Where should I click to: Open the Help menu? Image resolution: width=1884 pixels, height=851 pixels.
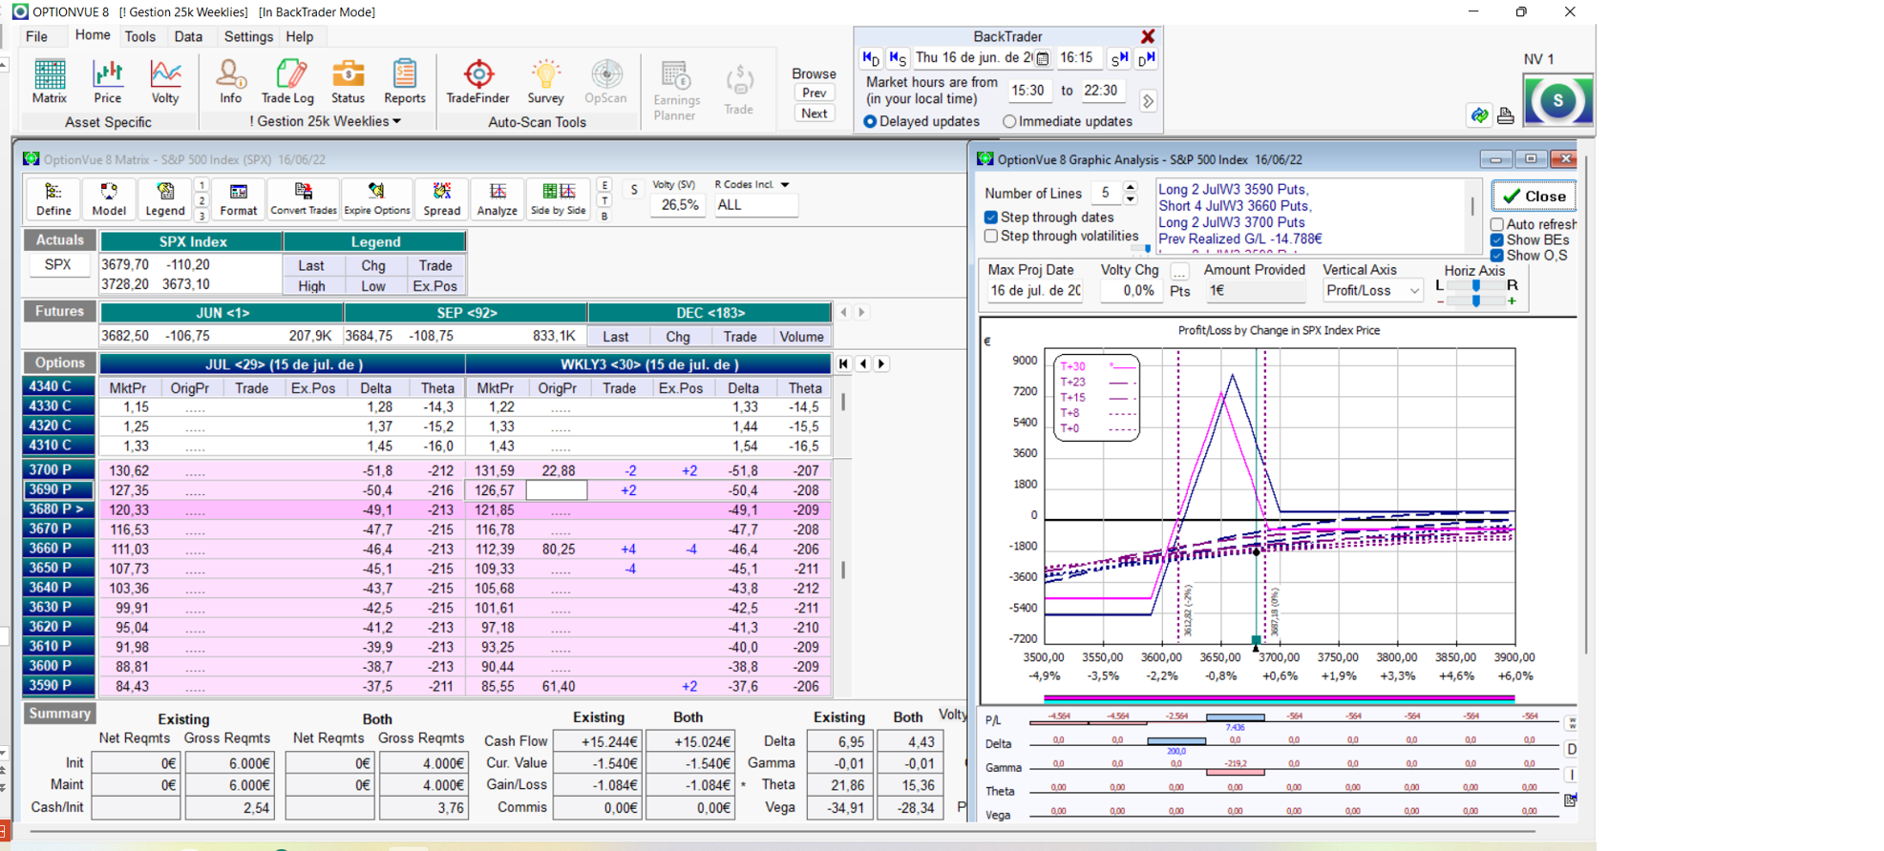300,36
